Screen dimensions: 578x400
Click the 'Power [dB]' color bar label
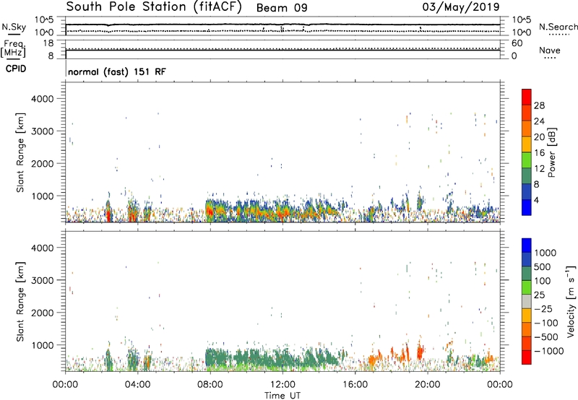tap(552, 152)
